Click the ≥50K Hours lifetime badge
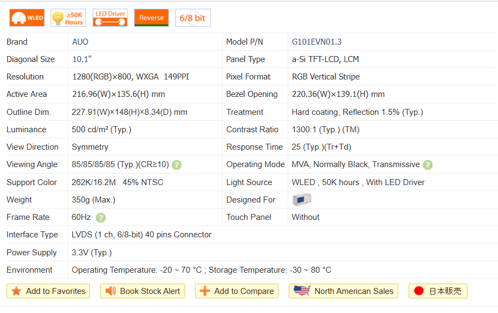Screen dimensions: 498x313 68,18
